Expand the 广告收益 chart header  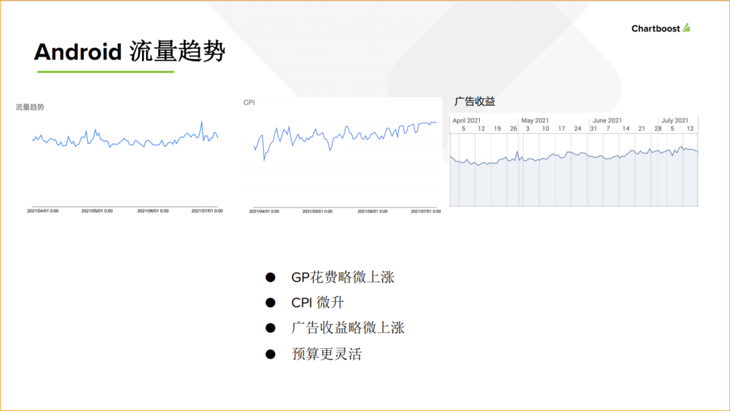tap(477, 101)
